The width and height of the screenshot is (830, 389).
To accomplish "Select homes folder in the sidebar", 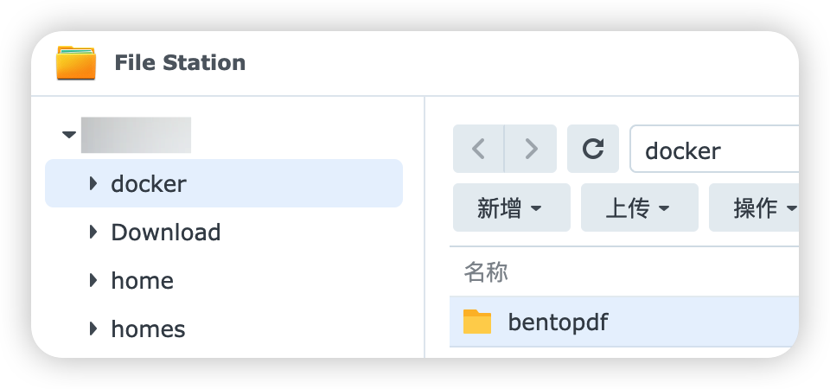I will [x=149, y=328].
